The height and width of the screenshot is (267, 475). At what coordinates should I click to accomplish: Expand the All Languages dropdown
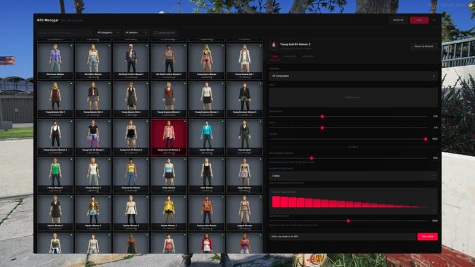(x=353, y=76)
